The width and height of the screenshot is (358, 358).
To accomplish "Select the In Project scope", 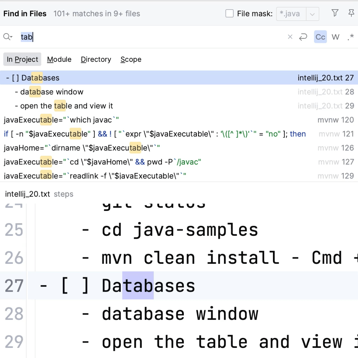I will [22, 59].
